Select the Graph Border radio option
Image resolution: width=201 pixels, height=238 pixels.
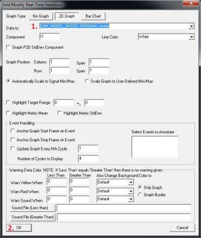coord(140,195)
